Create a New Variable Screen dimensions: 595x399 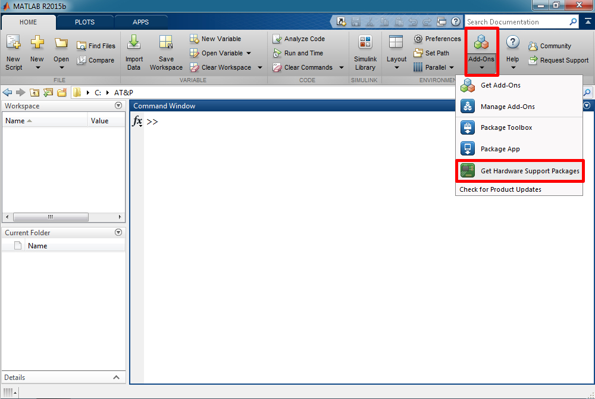tap(215, 39)
